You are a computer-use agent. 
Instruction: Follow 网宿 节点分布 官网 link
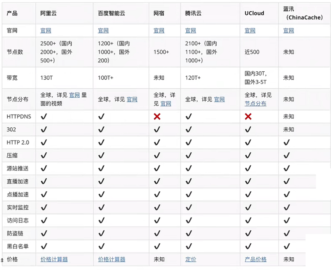pos(166,104)
